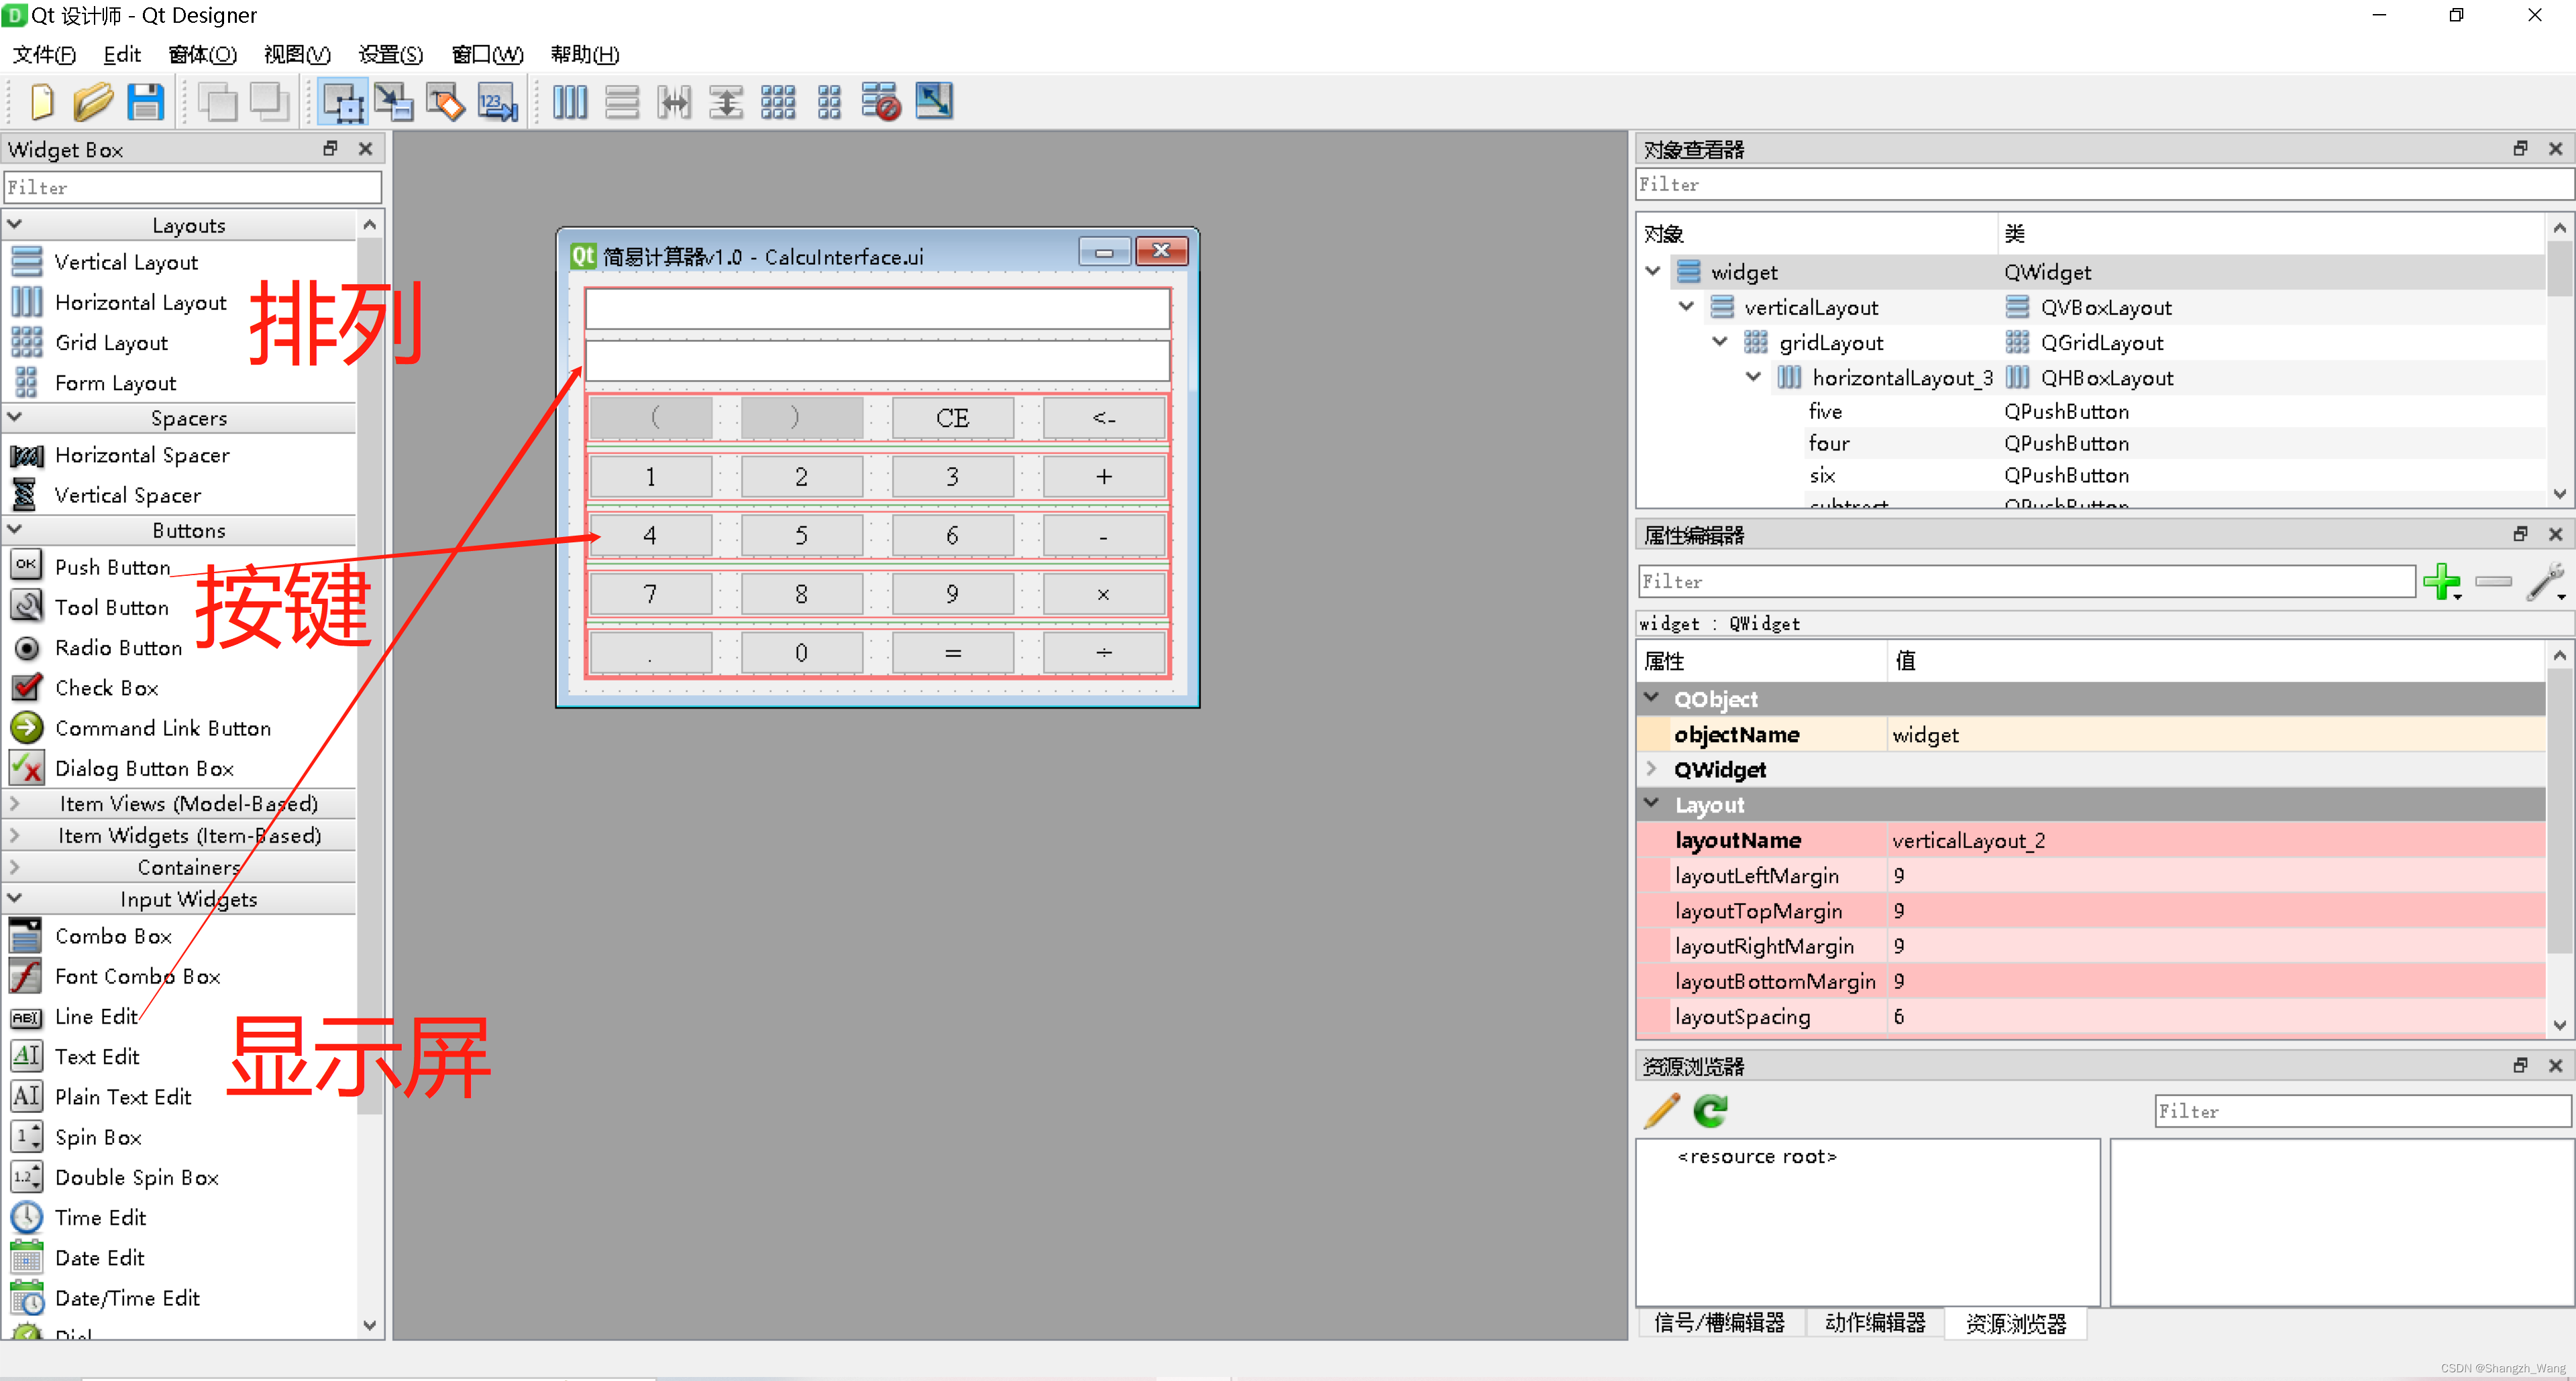Select the Edit Widgets mode icon

[342, 102]
